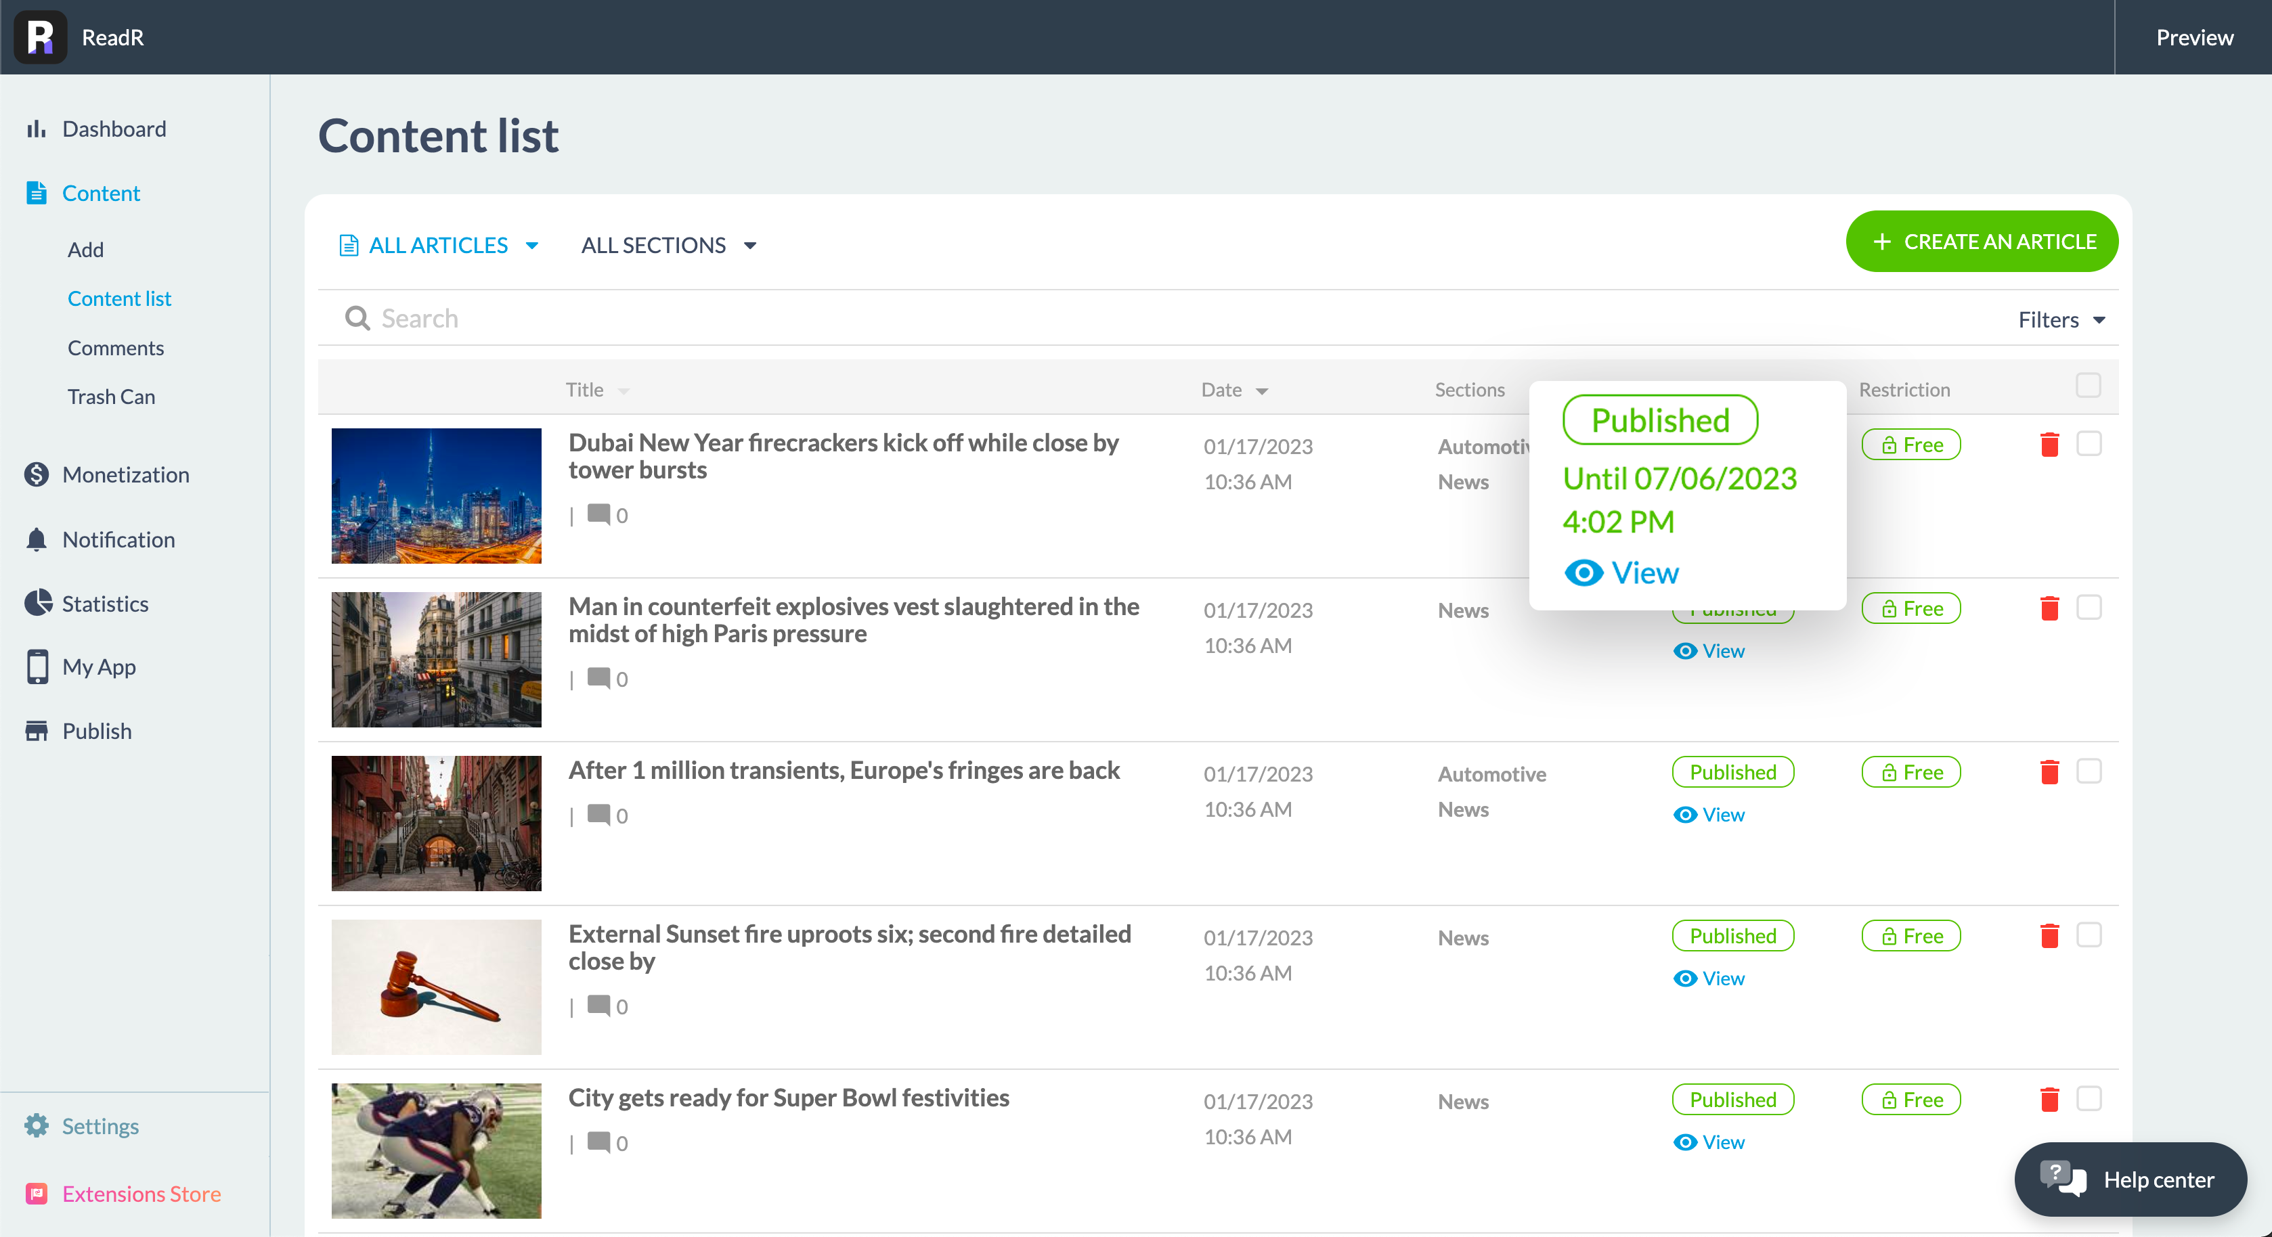Open the Filters dropdown
The height and width of the screenshot is (1237, 2272).
(x=2061, y=320)
